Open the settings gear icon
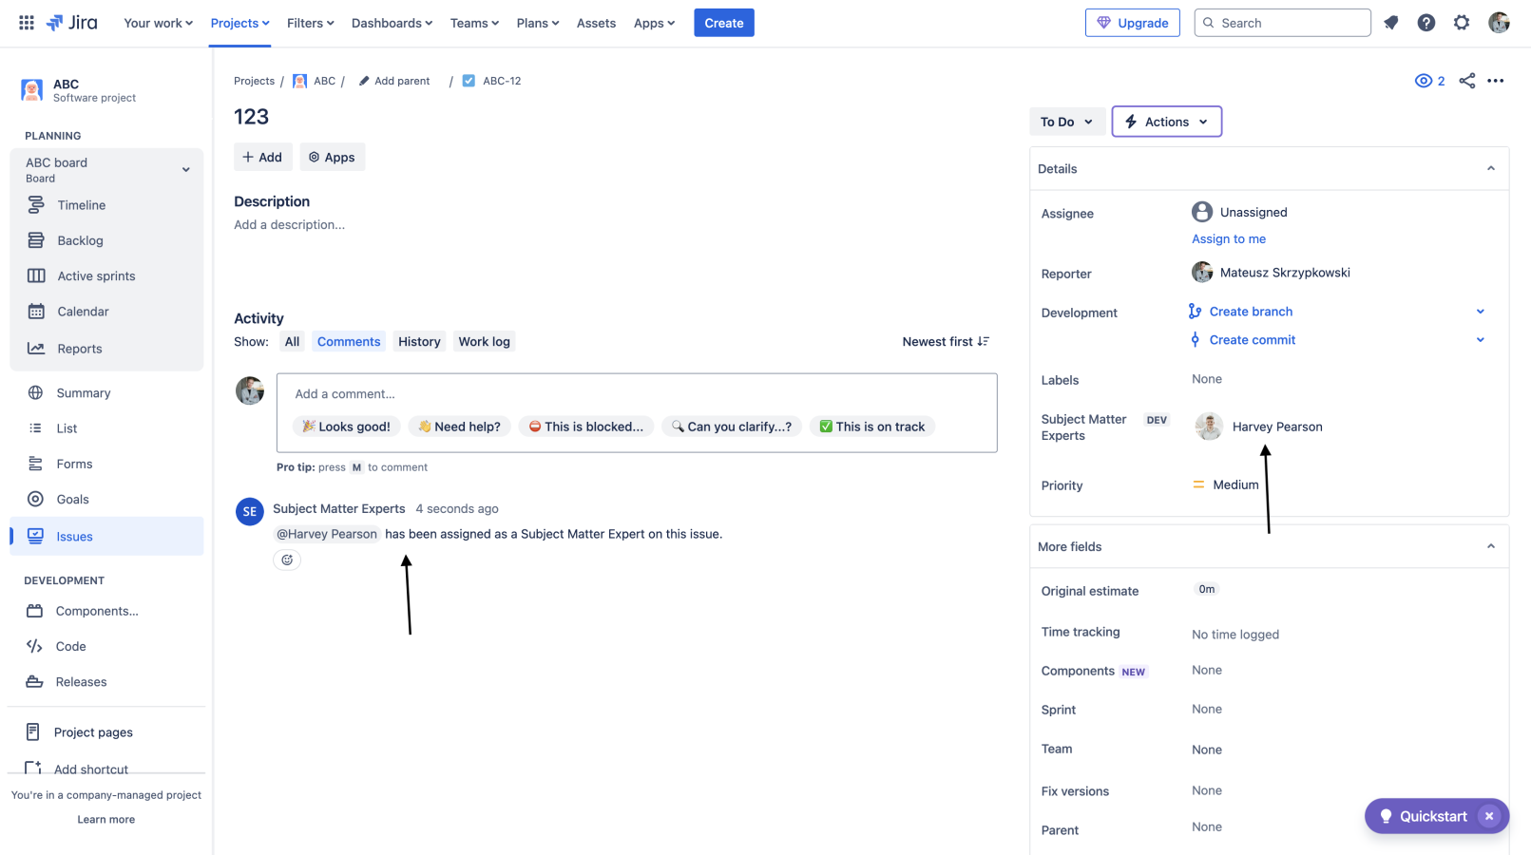 tap(1462, 23)
